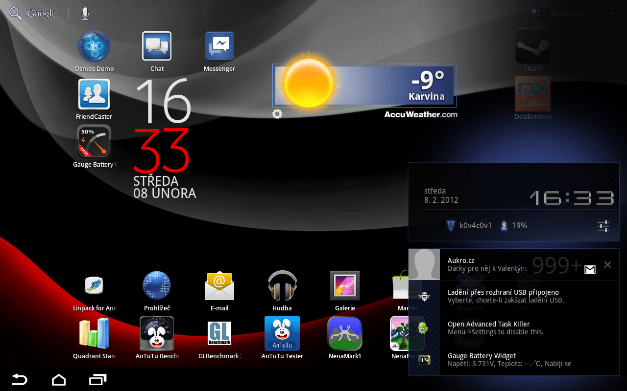
Task: Open quick settings sliders icon
Action: 603,226
